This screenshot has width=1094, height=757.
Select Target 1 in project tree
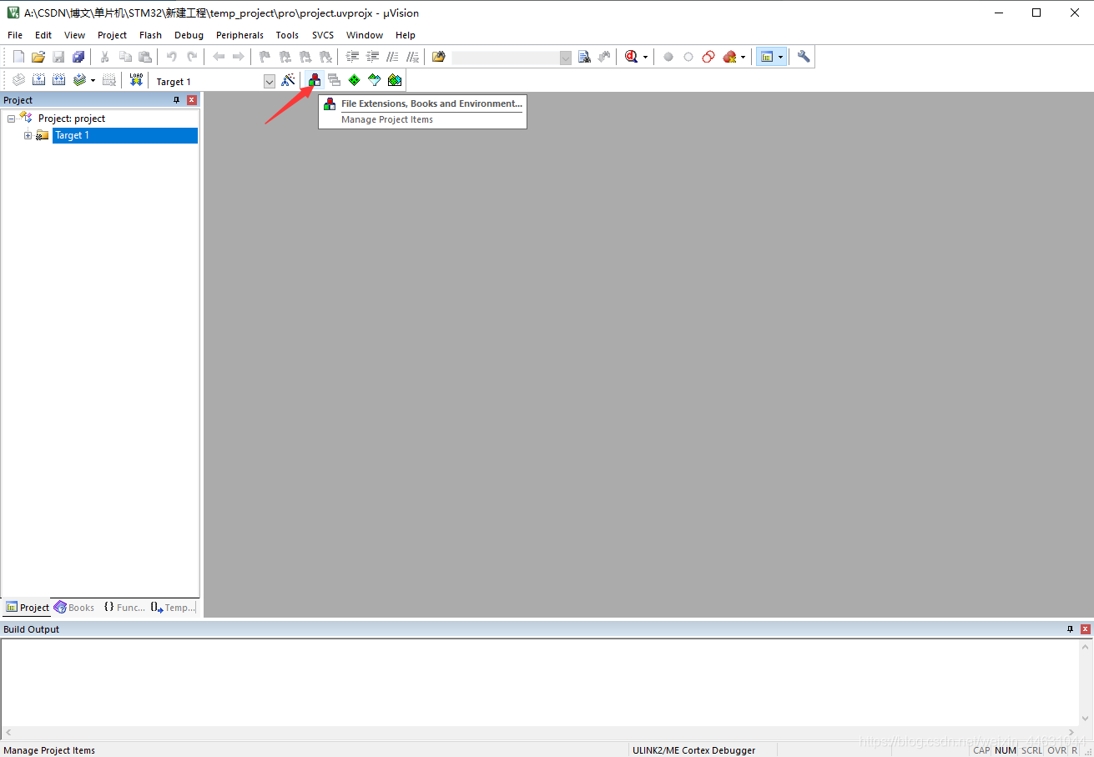pyautogui.click(x=125, y=135)
